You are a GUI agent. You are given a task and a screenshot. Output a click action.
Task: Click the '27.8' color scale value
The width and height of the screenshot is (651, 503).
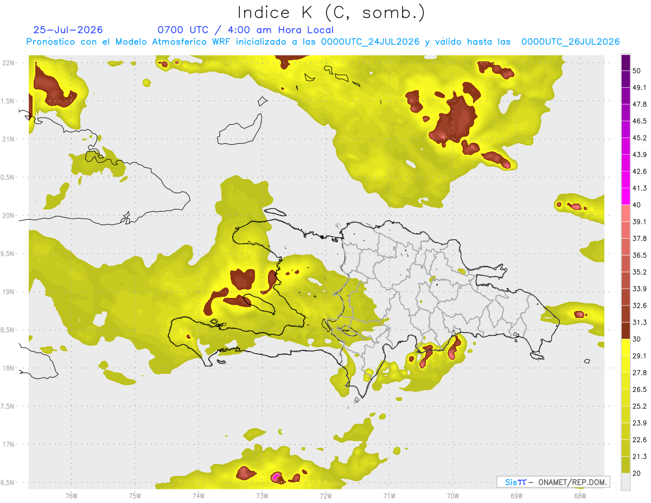pos(640,372)
